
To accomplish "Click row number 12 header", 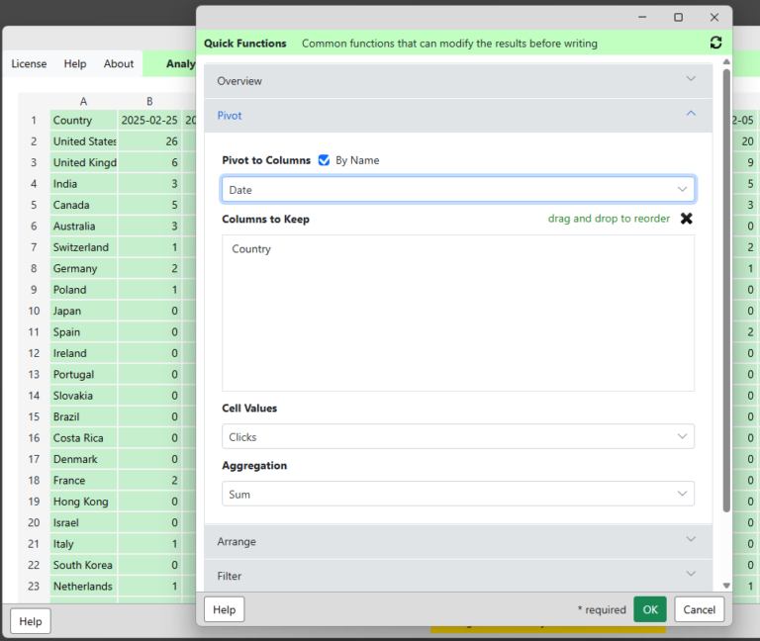I will pyautogui.click(x=34, y=353).
